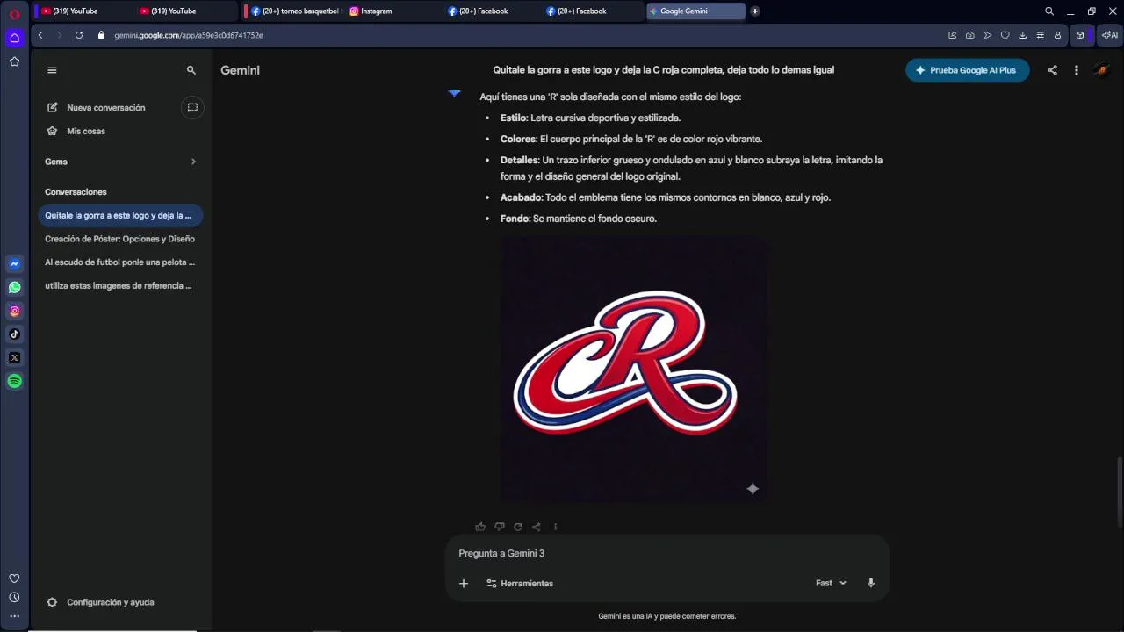Regenerate the response with redo icon
Screen dimensions: 1124x632
pyautogui.click(x=518, y=527)
